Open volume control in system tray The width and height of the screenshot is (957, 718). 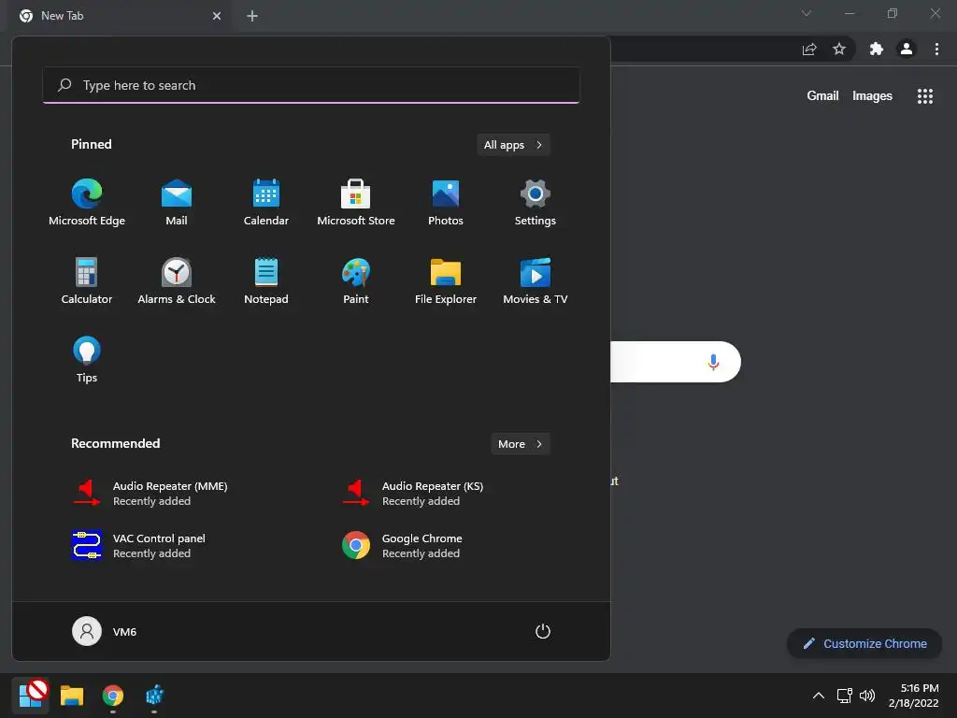point(866,696)
